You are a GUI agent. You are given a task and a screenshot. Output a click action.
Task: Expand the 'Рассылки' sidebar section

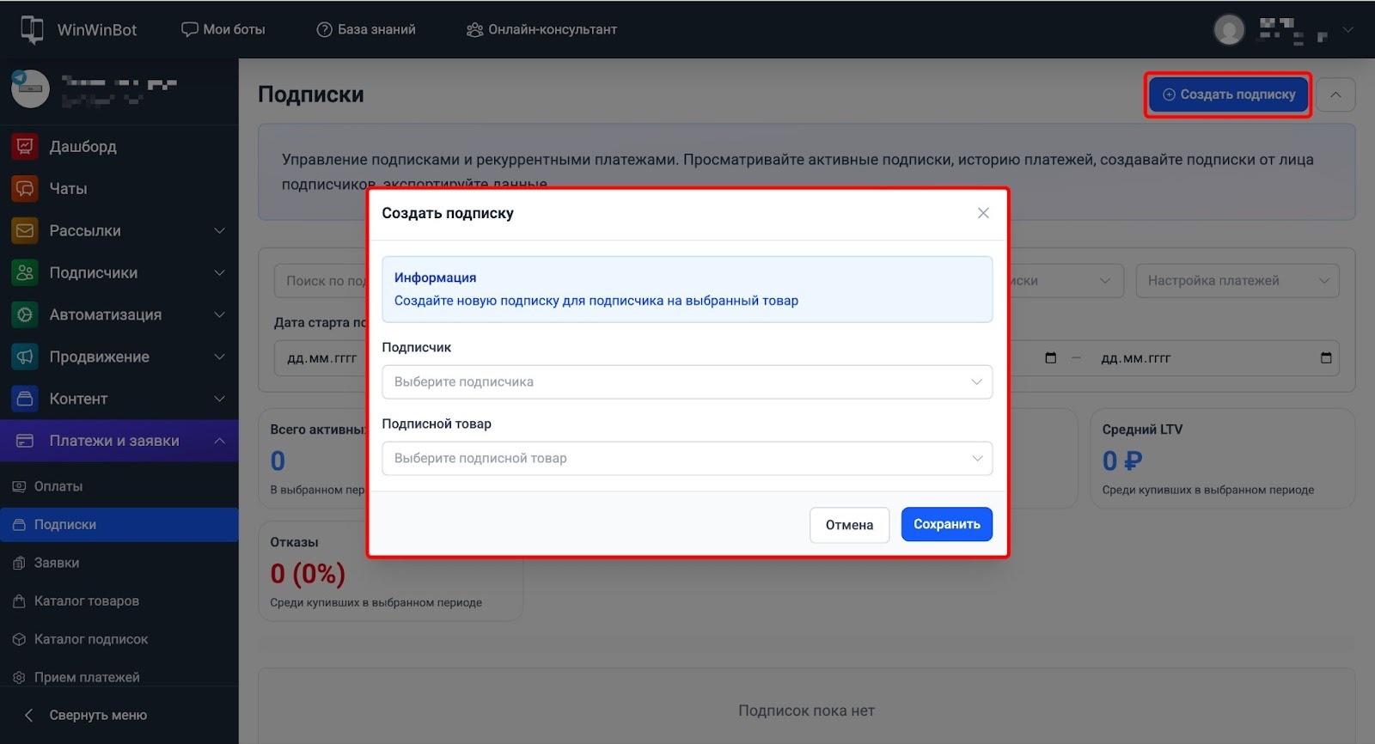219,231
